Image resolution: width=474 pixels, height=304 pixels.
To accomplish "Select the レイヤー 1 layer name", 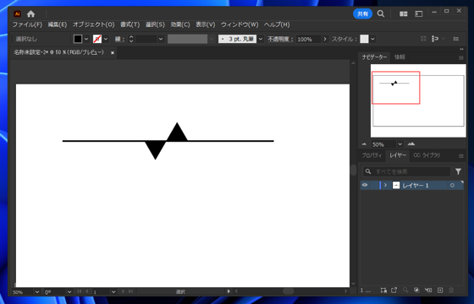I will click(416, 186).
